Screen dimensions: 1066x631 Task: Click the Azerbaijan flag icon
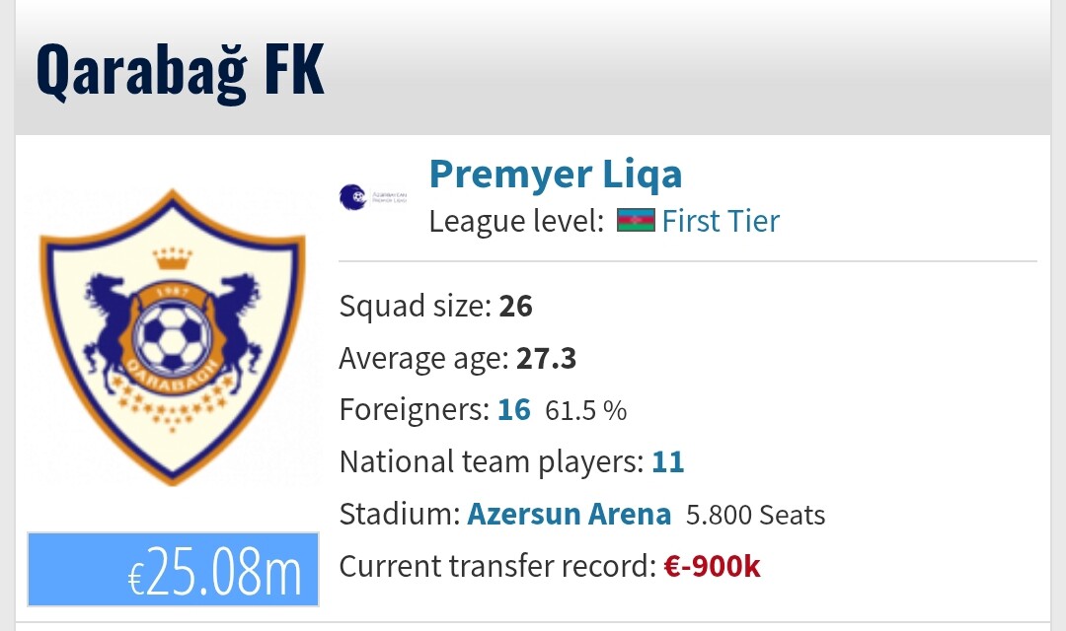(636, 221)
